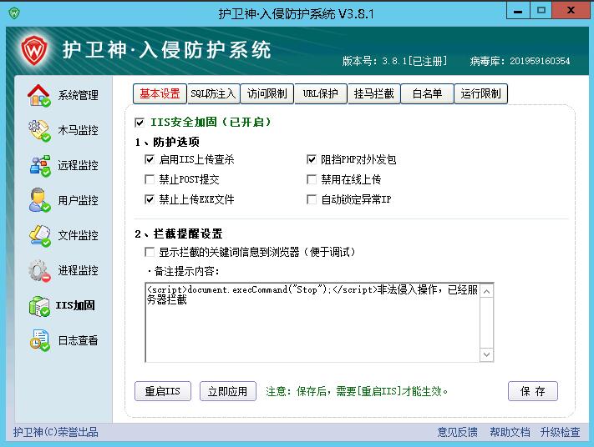Click 护卫神(C)荣誉出品 footer text
This screenshot has height=447, width=594.
(x=56, y=432)
